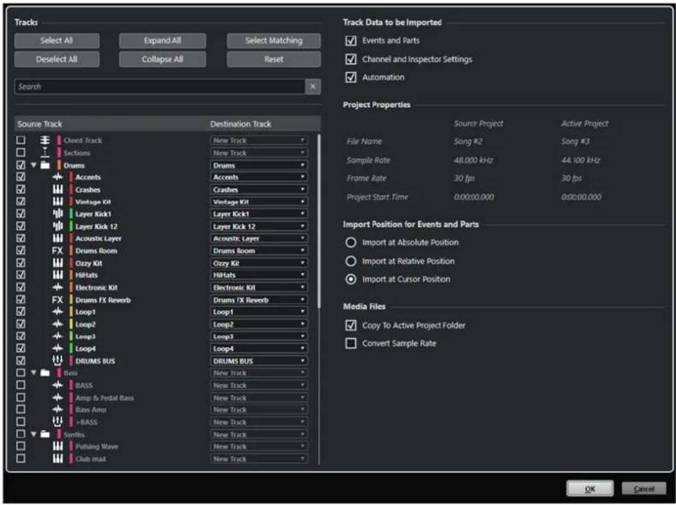Clear the search with X button
Image resolution: width=676 pixels, height=505 pixels.
[x=313, y=86]
